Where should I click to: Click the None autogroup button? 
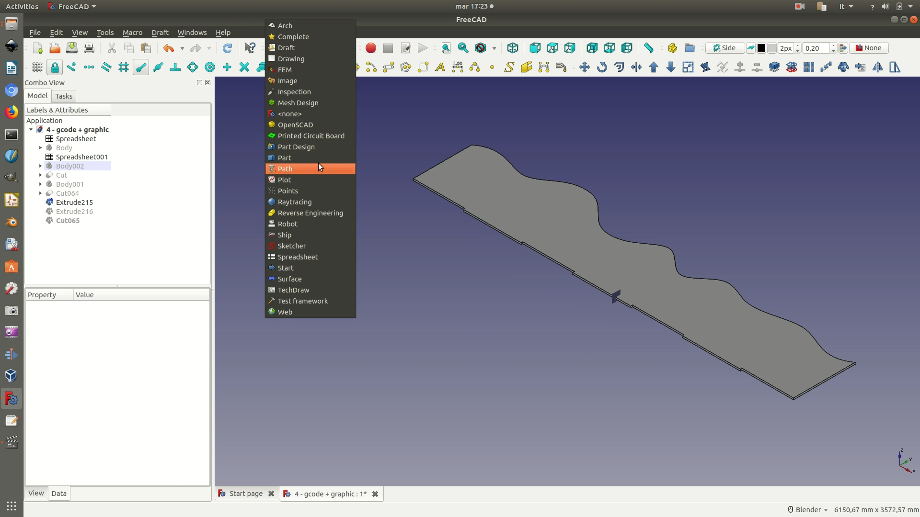869,48
